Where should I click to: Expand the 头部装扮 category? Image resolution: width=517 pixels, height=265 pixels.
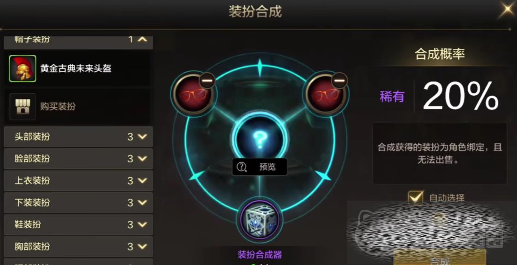(78, 137)
